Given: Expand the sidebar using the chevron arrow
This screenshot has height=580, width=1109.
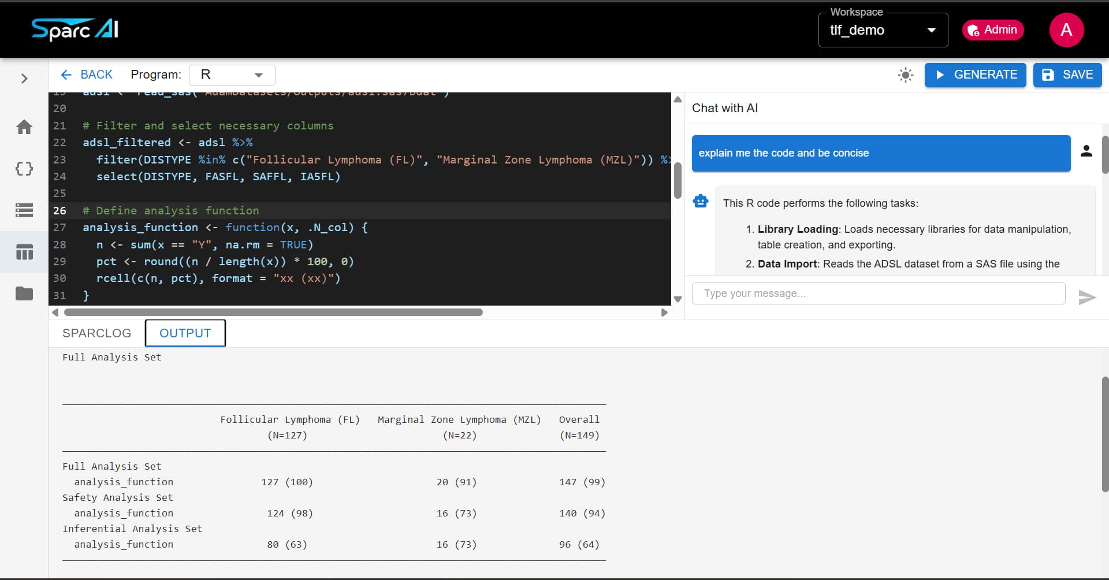Looking at the screenshot, I should tap(24, 78).
